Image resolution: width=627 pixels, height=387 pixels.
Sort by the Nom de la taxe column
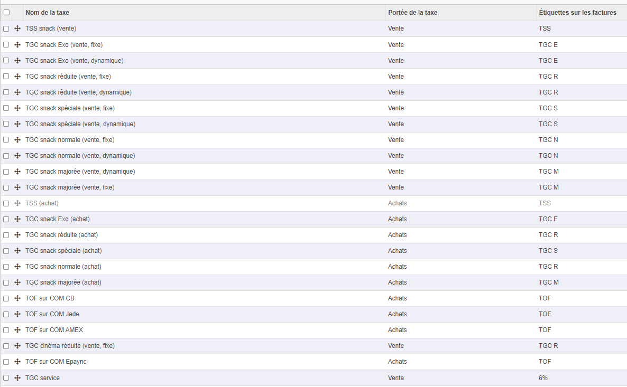pos(48,12)
